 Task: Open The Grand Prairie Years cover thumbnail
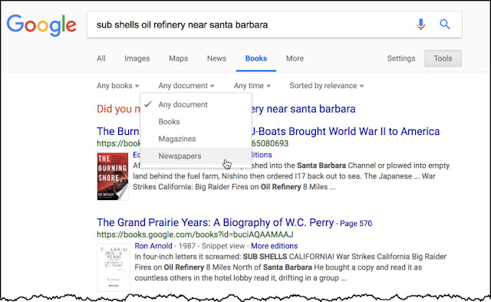[114, 268]
